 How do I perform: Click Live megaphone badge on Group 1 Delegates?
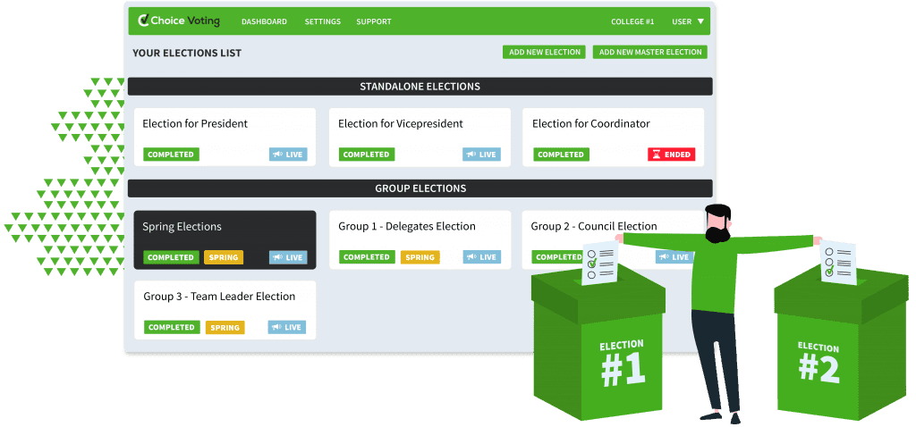coord(482,257)
